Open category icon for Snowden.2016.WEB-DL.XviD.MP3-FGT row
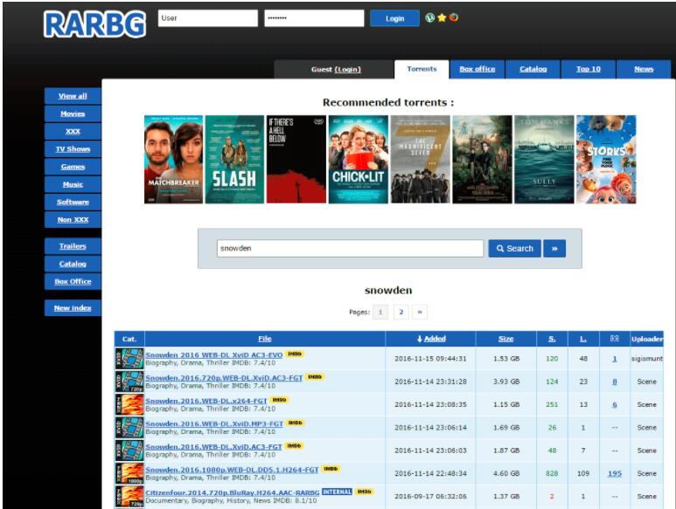The height and width of the screenshot is (509, 676). click(129, 428)
